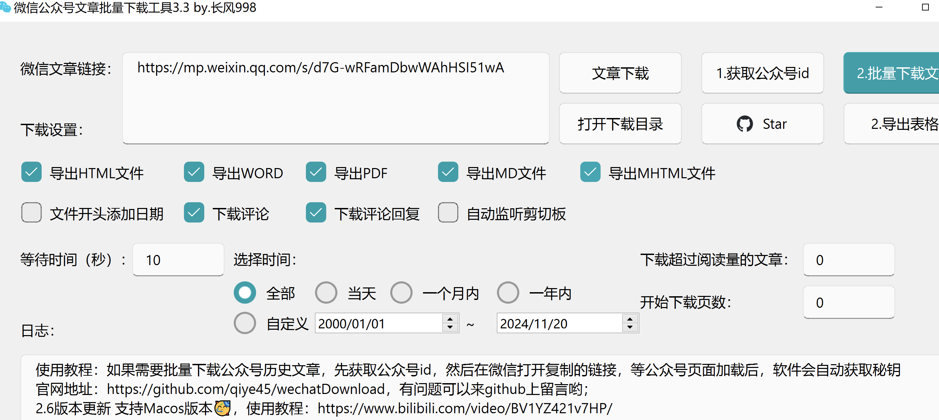The width and height of the screenshot is (939, 420).
Task: Click the GitHub logo on Star button
Action: [744, 124]
